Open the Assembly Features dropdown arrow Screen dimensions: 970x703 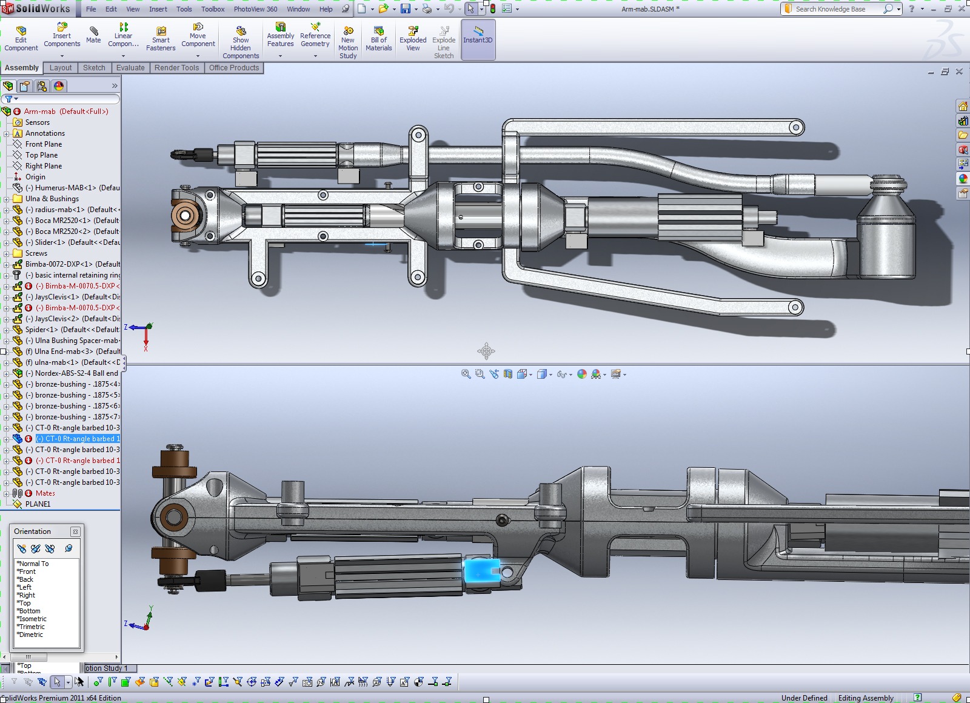pyautogui.click(x=280, y=56)
